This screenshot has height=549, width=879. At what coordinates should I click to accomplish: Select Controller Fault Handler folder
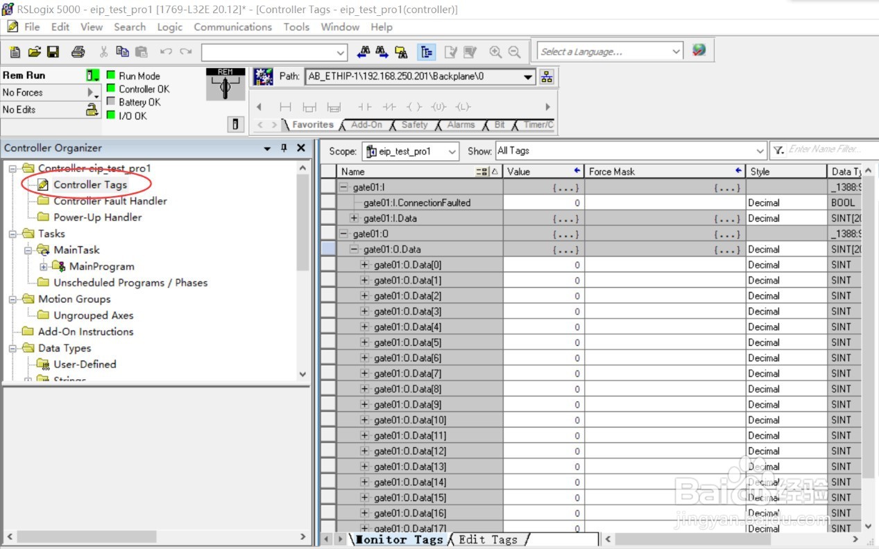pyautogui.click(x=110, y=201)
